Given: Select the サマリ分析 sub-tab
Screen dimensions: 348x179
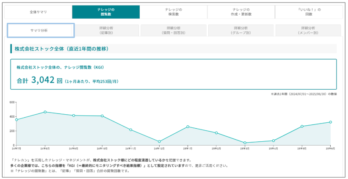Looking at the screenshot, I should coord(41,30).
